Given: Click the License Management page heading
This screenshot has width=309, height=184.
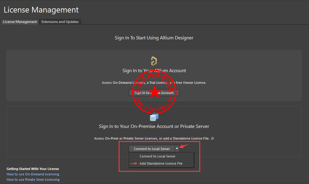Looking at the screenshot, I should click(41, 10).
